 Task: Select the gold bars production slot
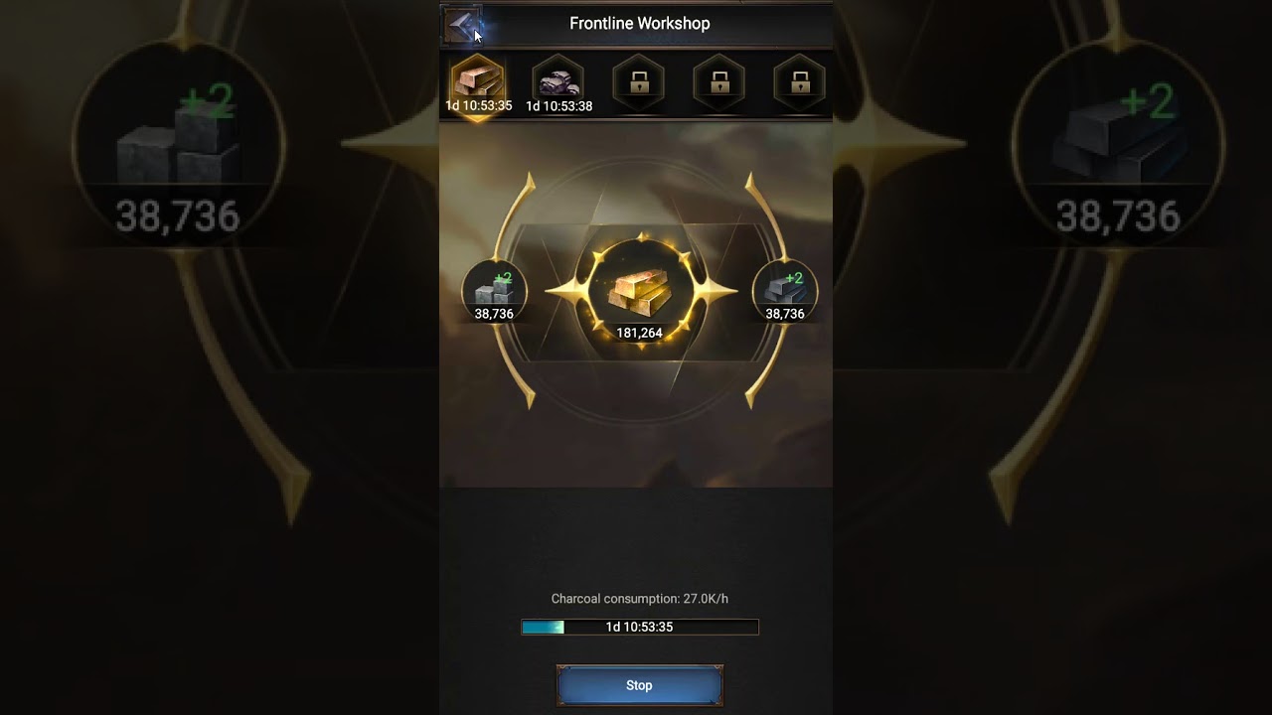pyautogui.click(x=478, y=79)
